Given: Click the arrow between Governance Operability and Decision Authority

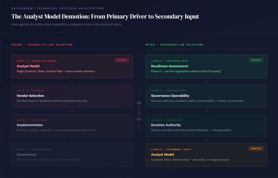Looking at the screenshot, I should [x=206, y=111].
